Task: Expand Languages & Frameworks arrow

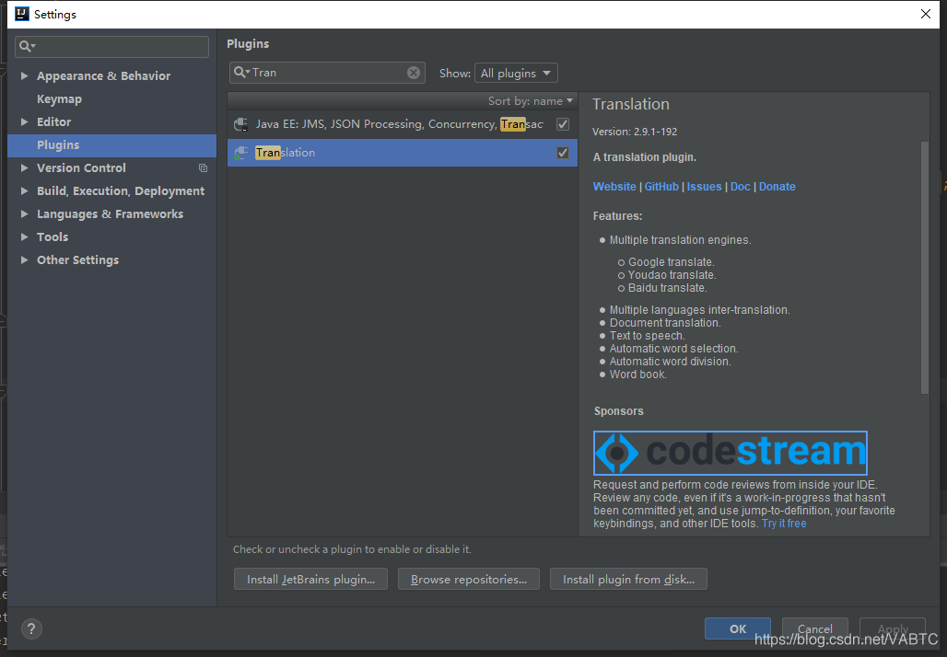Action: [x=24, y=213]
